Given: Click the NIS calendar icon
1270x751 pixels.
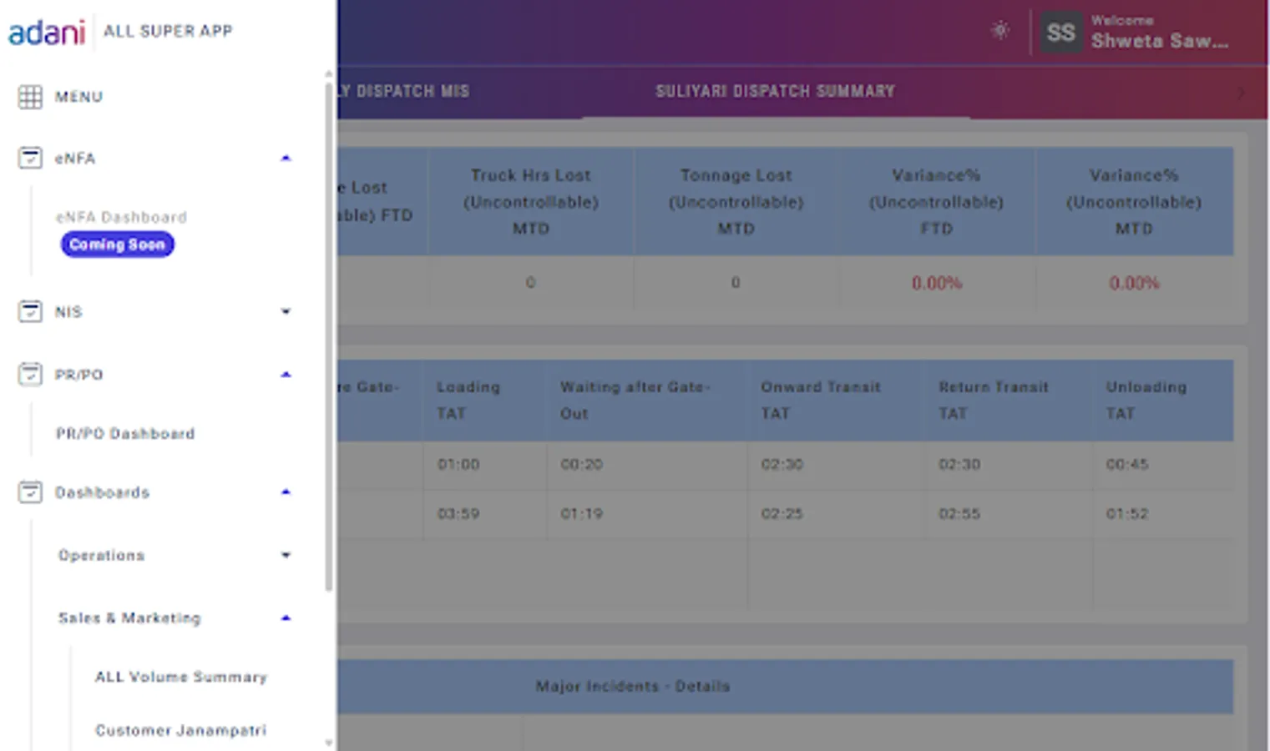Looking at the screenshot, I should click(30, 311).
